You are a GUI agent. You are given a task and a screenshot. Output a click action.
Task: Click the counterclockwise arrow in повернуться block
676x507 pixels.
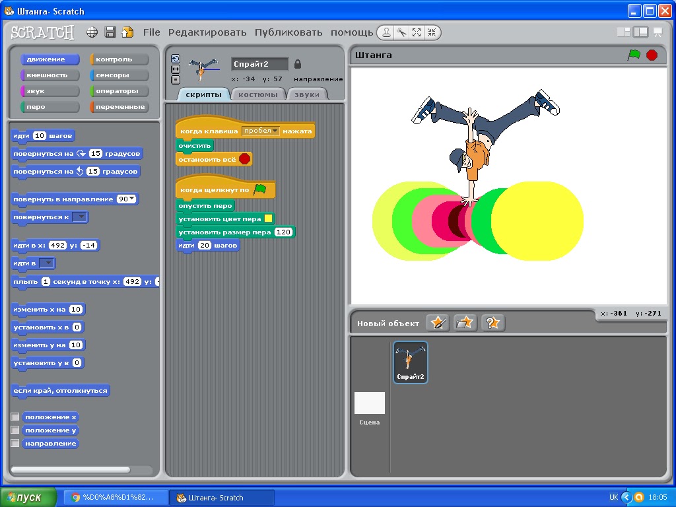click(80, 171)
